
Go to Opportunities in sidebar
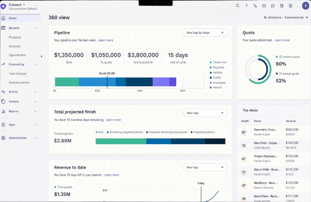click(17, 55)
